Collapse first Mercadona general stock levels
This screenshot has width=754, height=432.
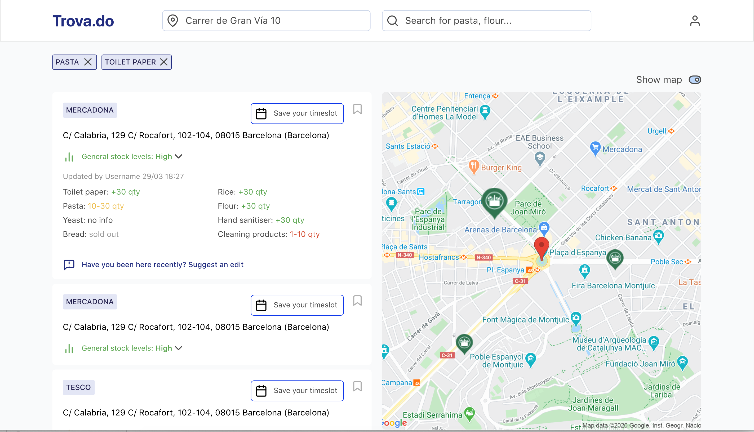pos(178,156)
